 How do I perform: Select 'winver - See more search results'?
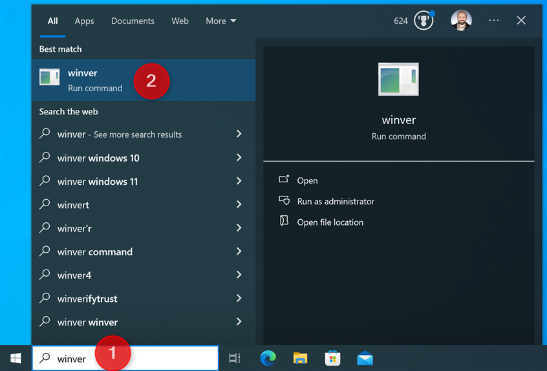coord(144,134)
